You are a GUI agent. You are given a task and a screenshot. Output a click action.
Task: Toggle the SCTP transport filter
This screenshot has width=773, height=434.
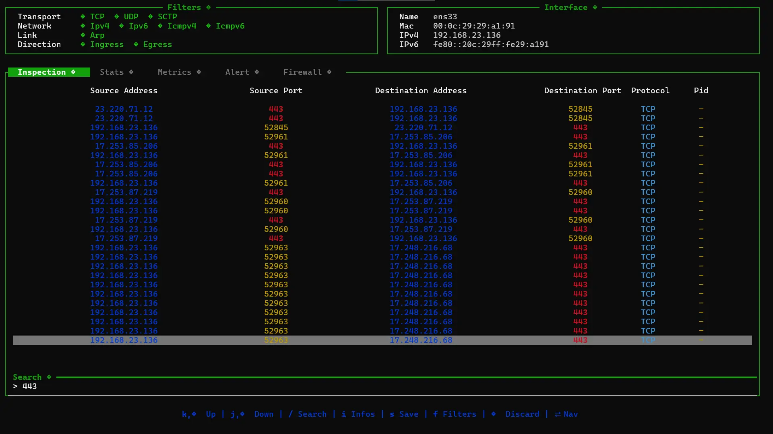pos(167,16)
